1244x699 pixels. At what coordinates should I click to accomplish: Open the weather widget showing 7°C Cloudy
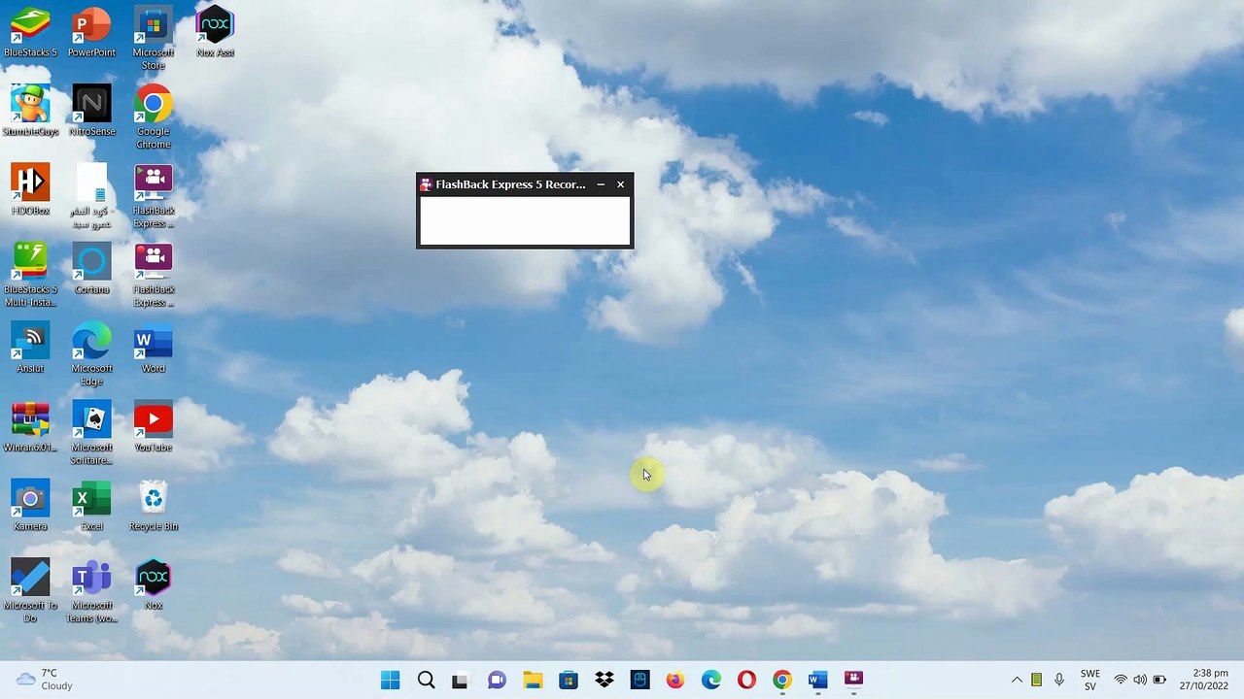click(46, 680)
